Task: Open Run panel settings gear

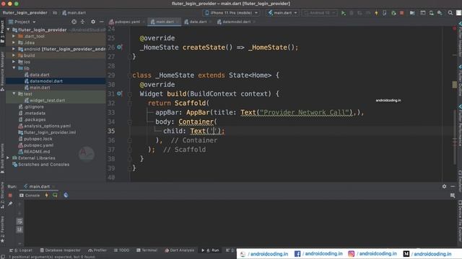Action: pyautogui.click(x=444, y=186)
